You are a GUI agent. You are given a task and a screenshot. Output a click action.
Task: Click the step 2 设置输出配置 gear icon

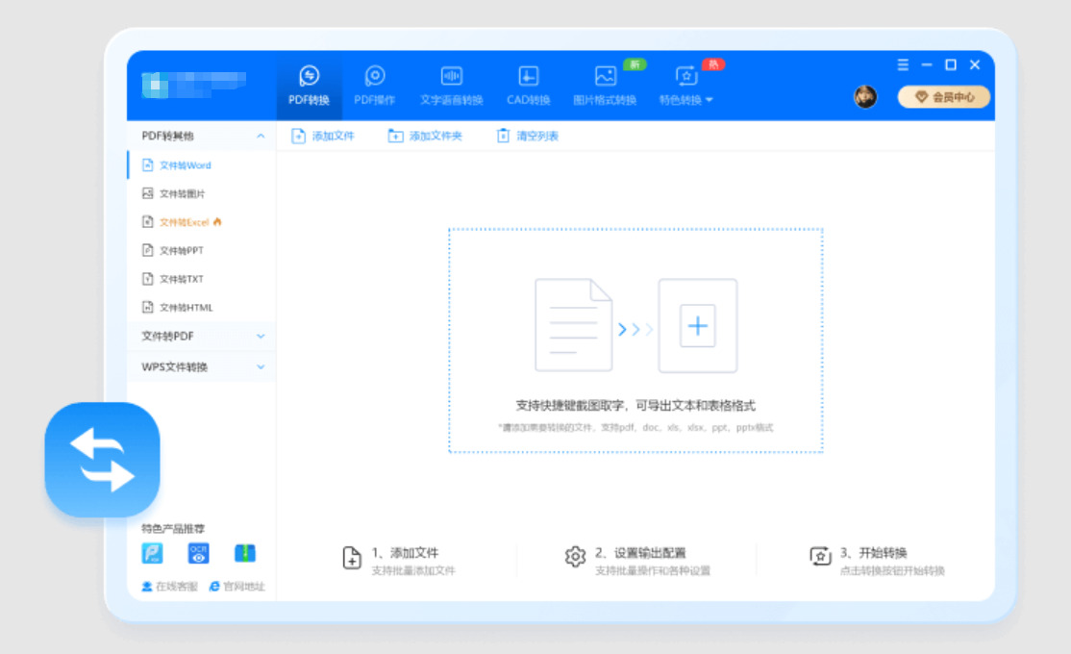(x=575, y=557)
